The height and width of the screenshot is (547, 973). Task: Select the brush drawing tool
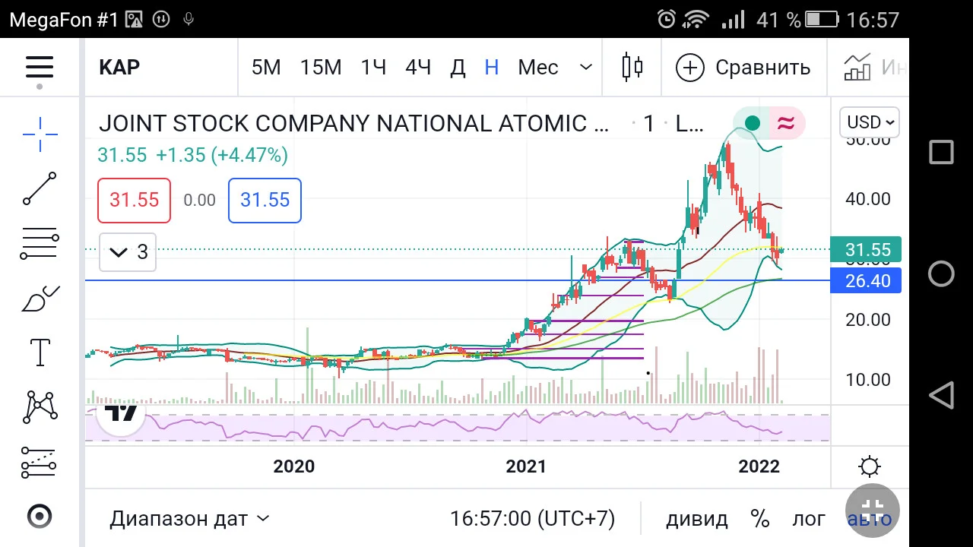[x=40, y=299]
